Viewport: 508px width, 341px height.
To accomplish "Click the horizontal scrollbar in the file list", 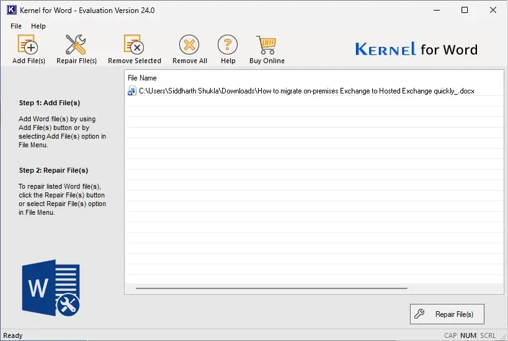I will click(272, 288).
